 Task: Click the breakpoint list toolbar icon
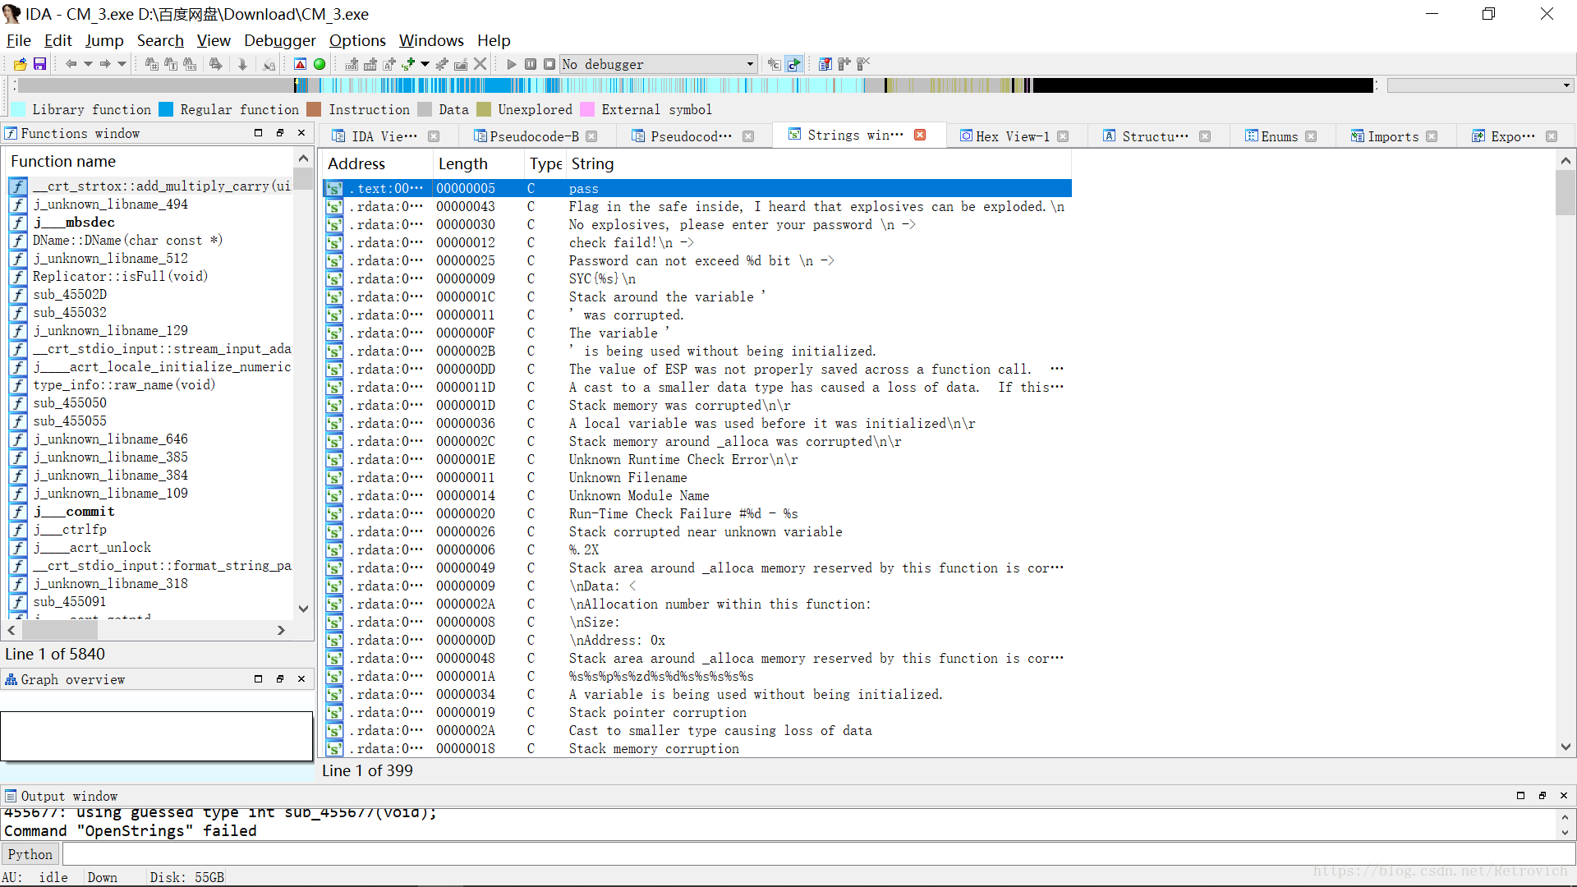pyautogui.click(x=825, y=64)
